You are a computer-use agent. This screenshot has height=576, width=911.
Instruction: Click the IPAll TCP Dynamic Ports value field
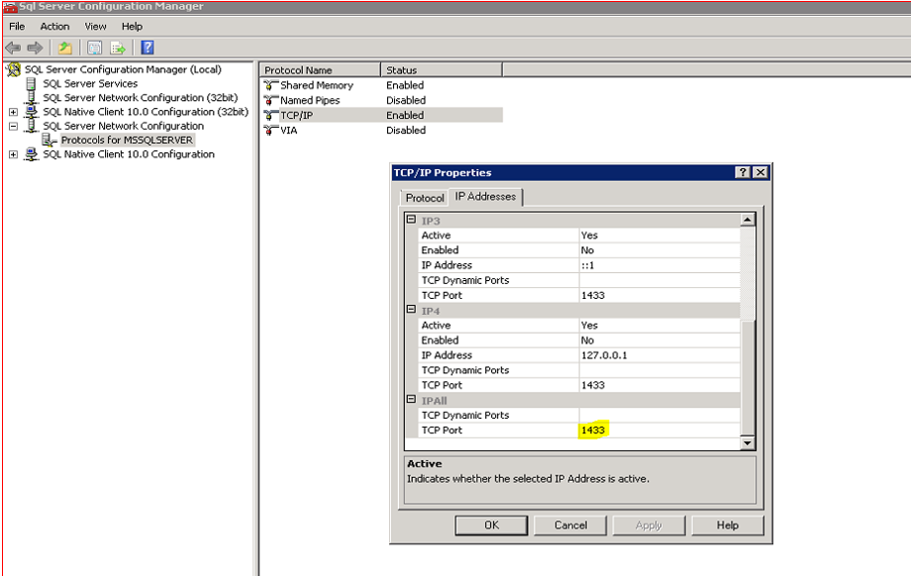pos(659,415)
